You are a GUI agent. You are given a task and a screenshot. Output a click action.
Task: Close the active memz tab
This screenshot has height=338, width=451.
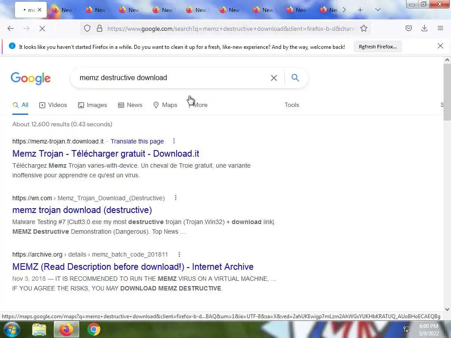tap(40, 10)
